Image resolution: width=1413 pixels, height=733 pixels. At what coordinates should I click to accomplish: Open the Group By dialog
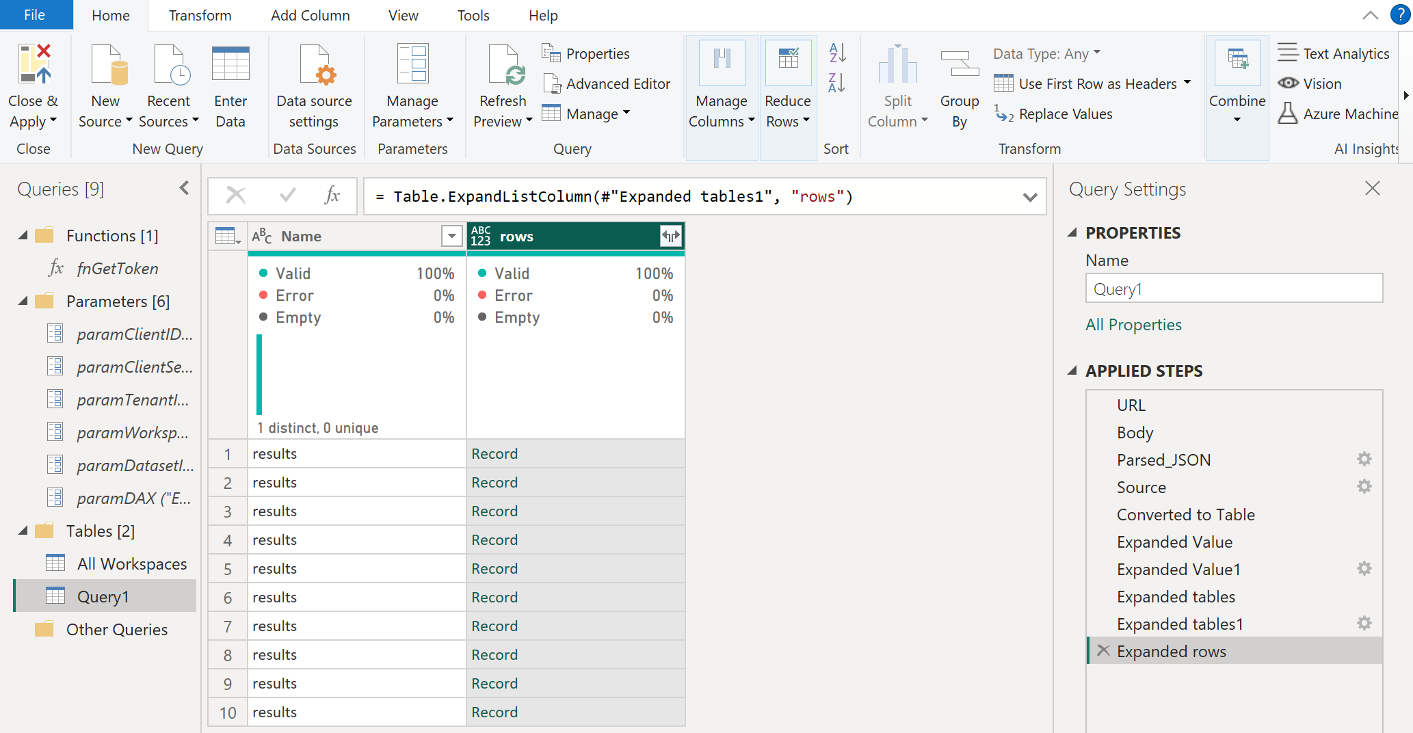click(959, 82)
